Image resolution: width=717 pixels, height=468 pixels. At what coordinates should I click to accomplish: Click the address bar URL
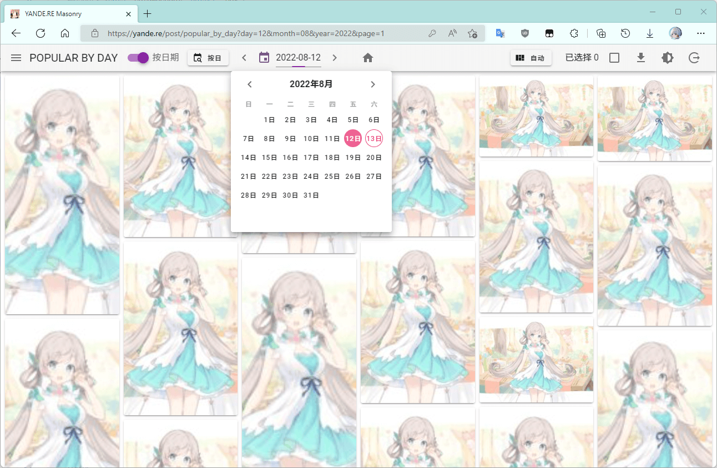[x=246, y=33]
